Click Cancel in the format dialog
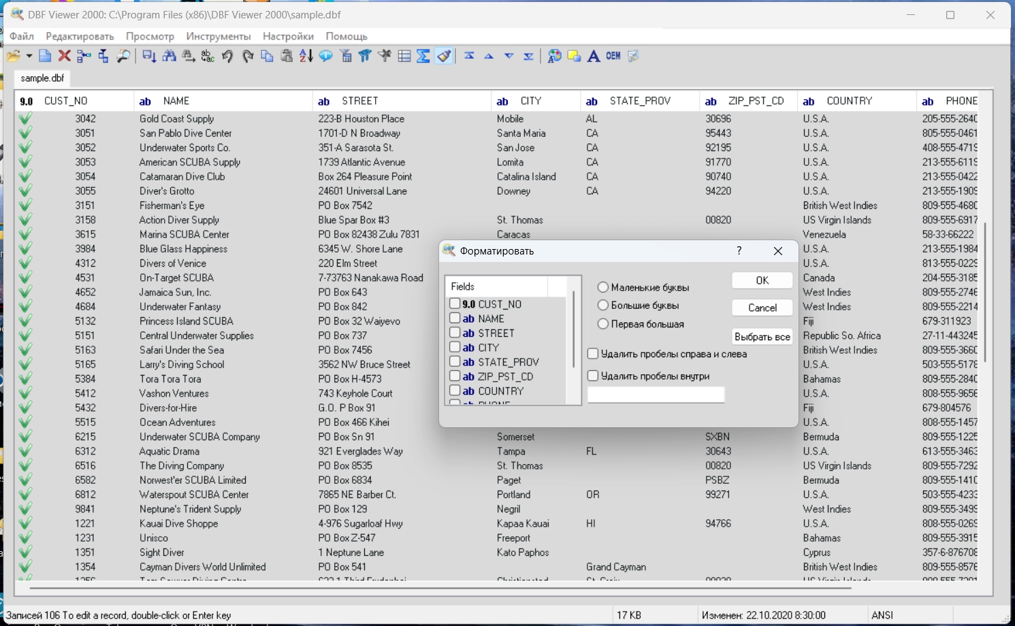Viewport: 1015px width, 626px height. [762, 308]
